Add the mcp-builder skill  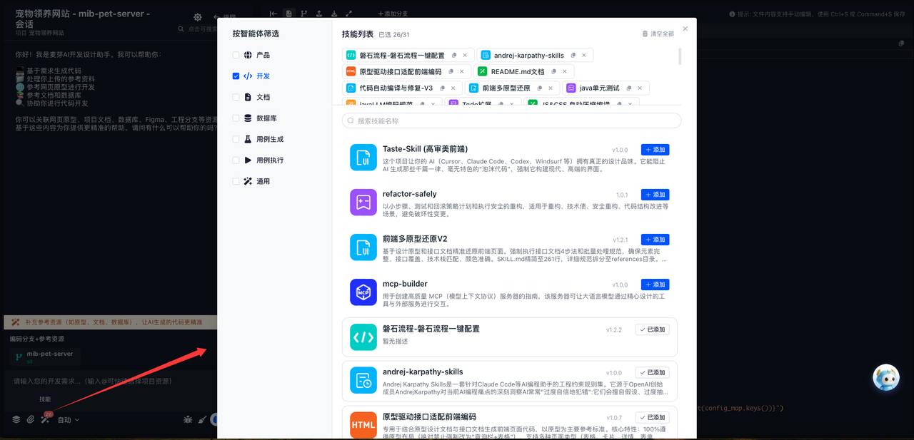click(655, 285)
